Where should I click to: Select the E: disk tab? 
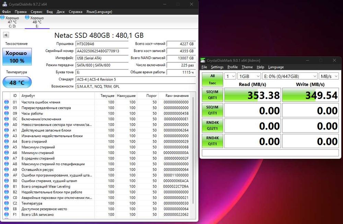pyautogui.click(x=37, y=22)
